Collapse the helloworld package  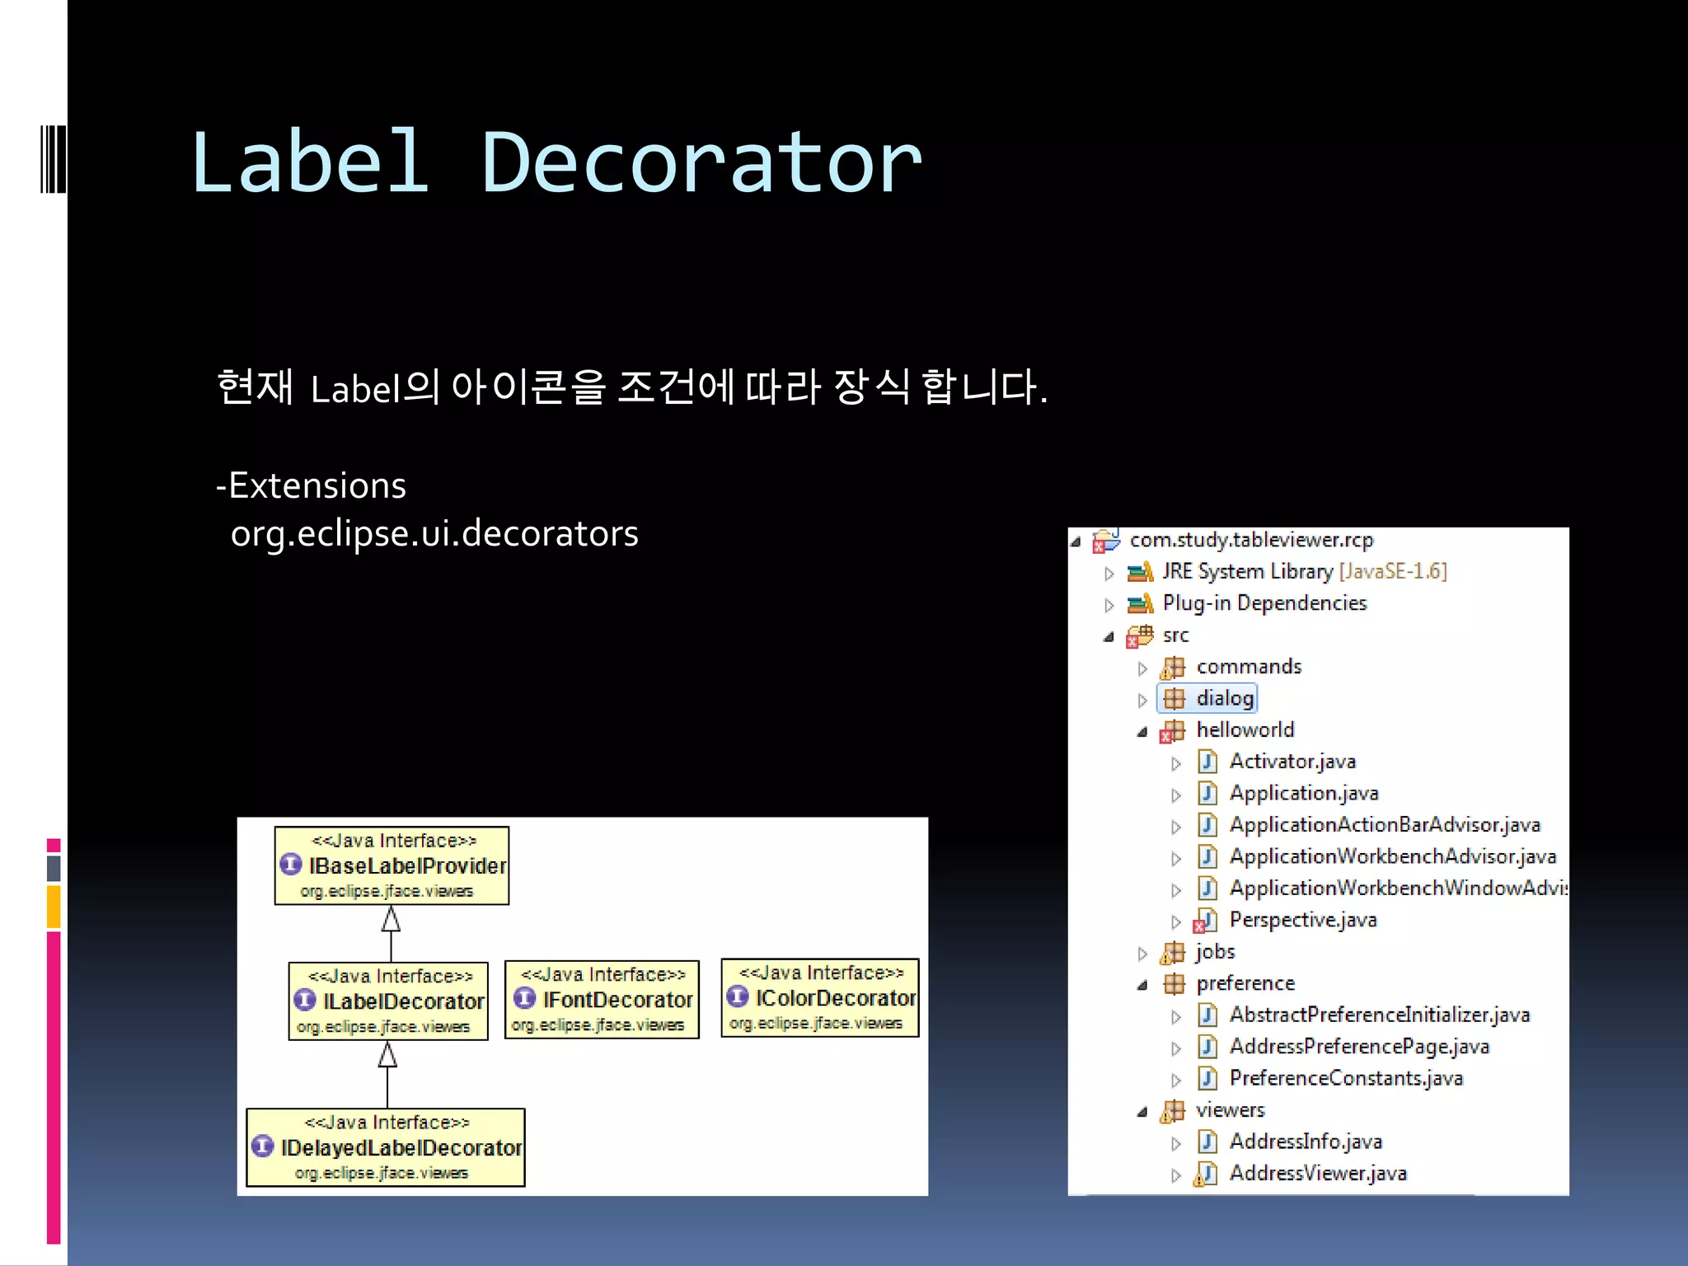[1142, 732]
